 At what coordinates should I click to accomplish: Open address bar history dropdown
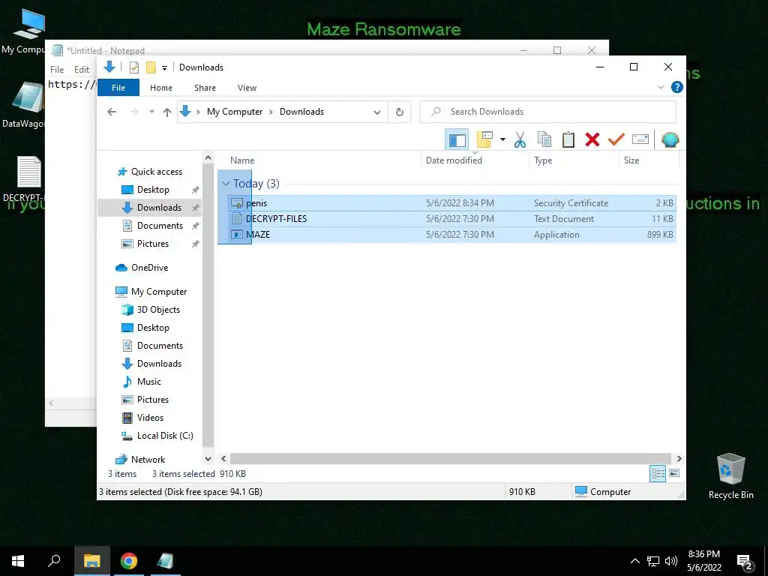tap(377, 112)
